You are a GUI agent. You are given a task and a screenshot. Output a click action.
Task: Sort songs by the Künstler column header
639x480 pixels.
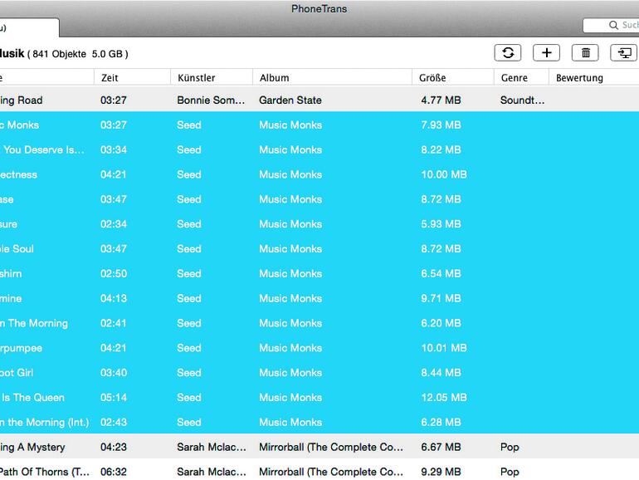tap(211, 78)
